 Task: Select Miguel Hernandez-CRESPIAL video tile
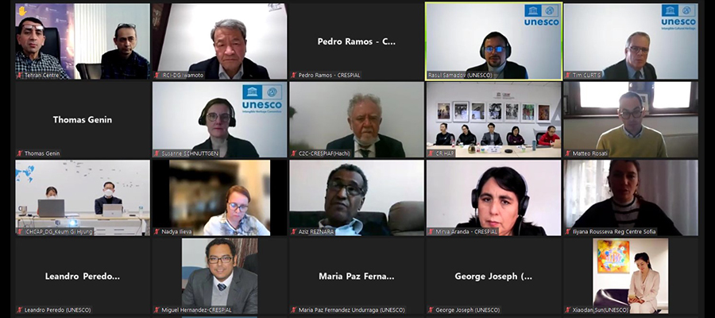click(220, 277)
